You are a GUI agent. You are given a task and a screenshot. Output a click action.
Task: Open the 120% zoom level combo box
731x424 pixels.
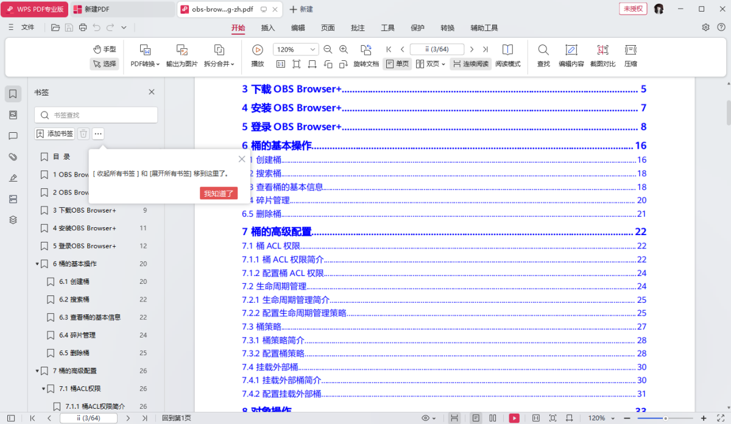pyautogui.click(x=296, y=49)
